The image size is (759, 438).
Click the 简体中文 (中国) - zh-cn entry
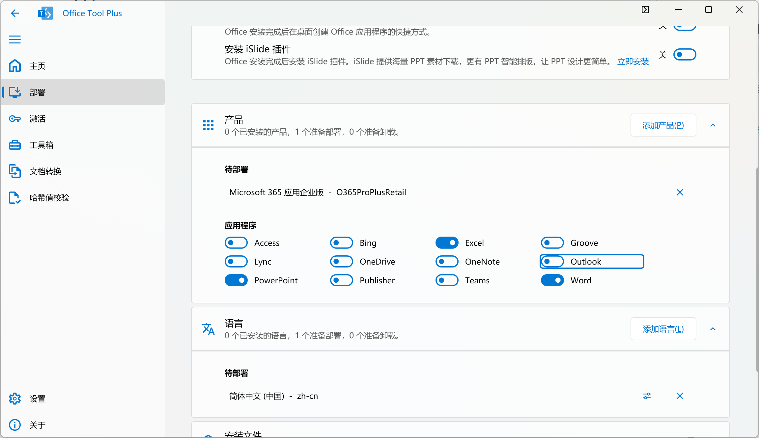click(x=273, y=396)
